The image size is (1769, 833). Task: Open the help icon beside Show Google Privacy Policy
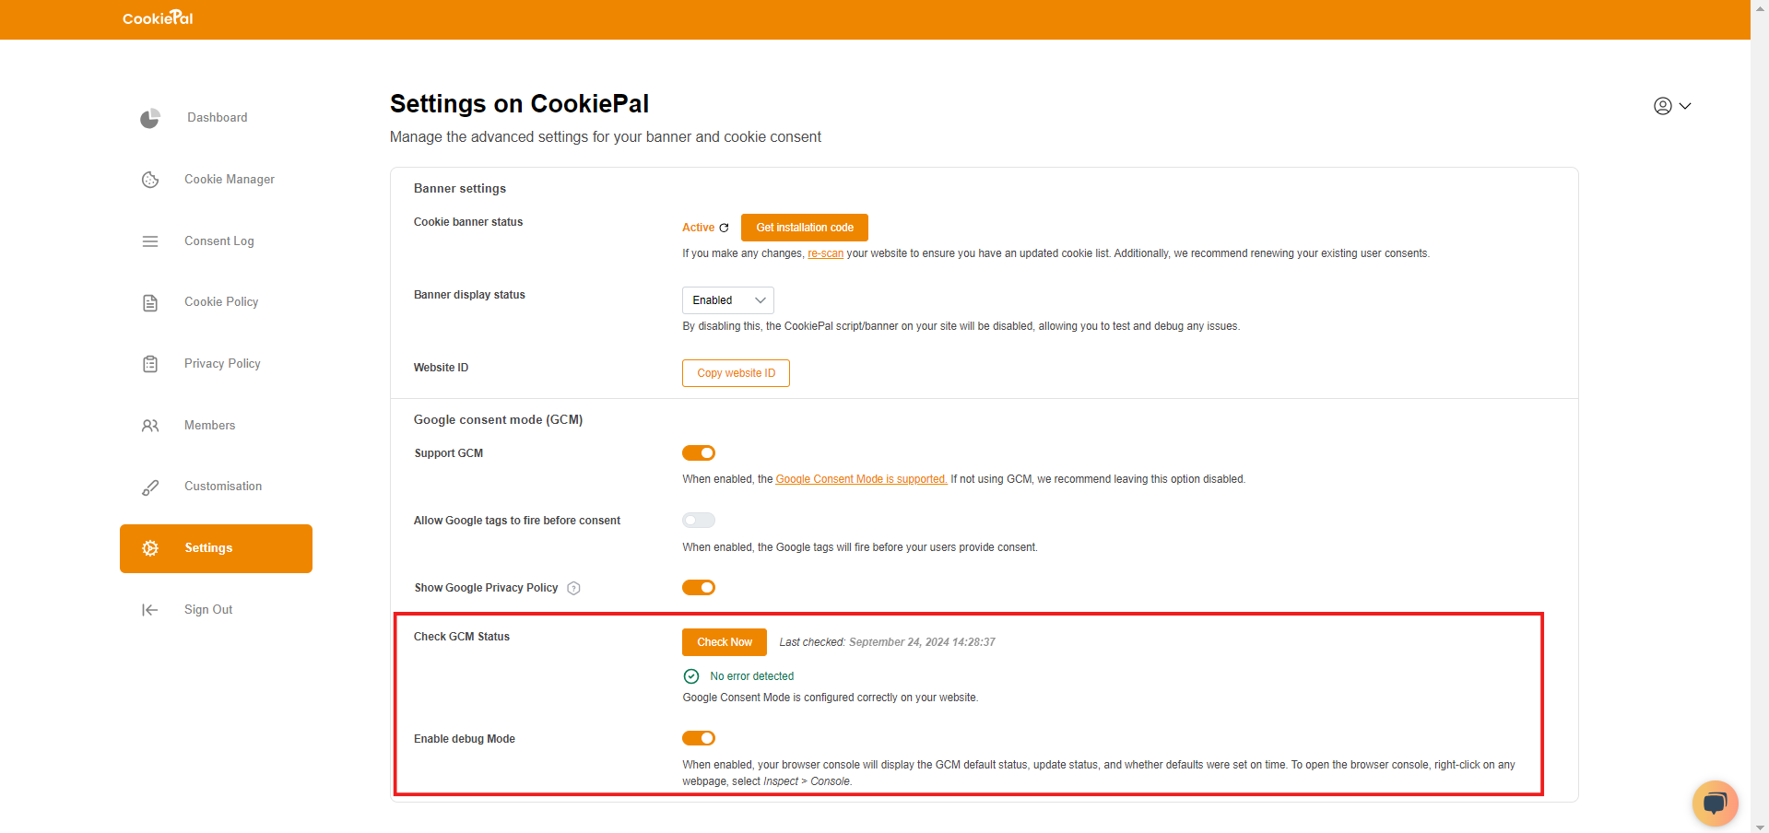click(573, 588)
